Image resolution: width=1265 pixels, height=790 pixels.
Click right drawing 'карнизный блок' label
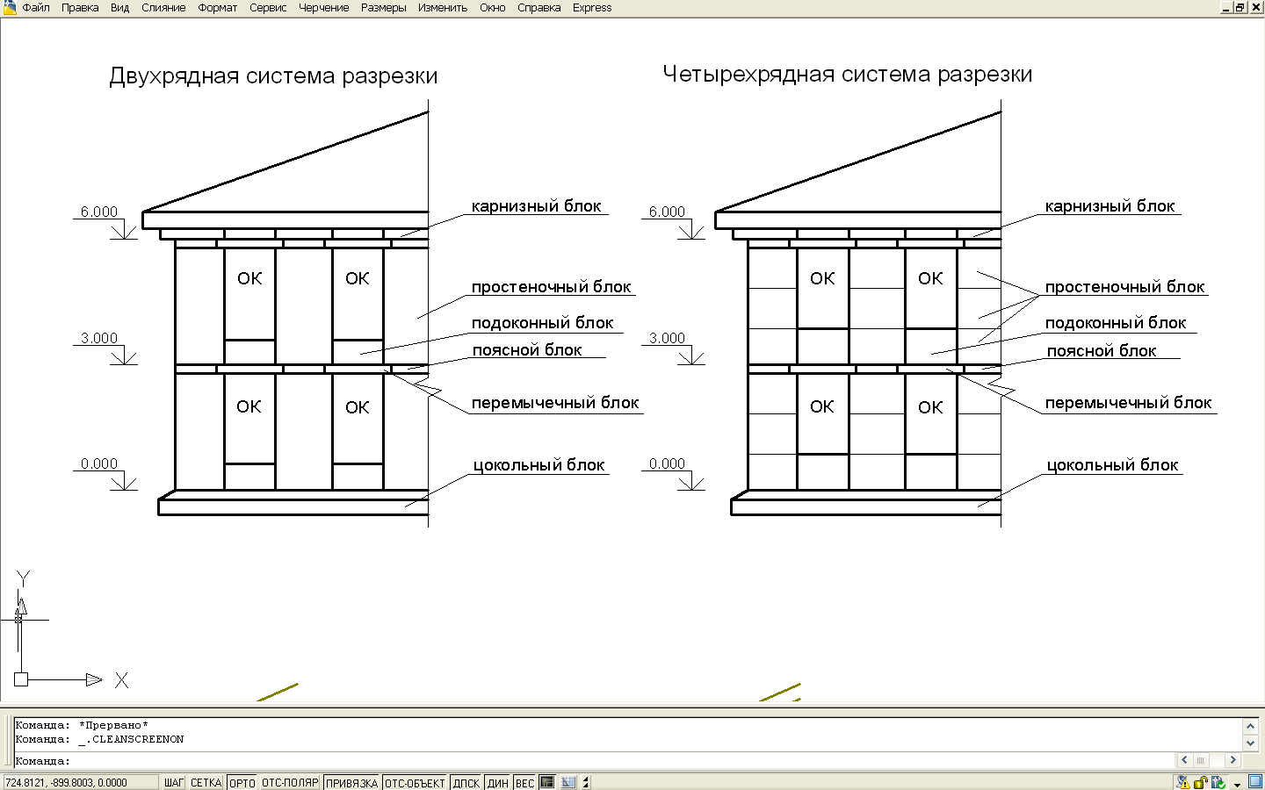click(x=1110, y=206)
